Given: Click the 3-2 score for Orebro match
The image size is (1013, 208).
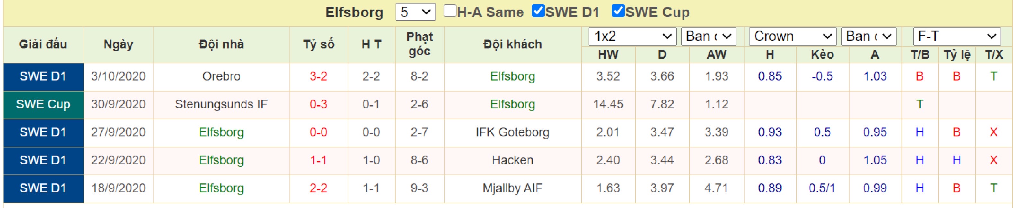Looking at the screenshot, I should (x=319, y=76).
